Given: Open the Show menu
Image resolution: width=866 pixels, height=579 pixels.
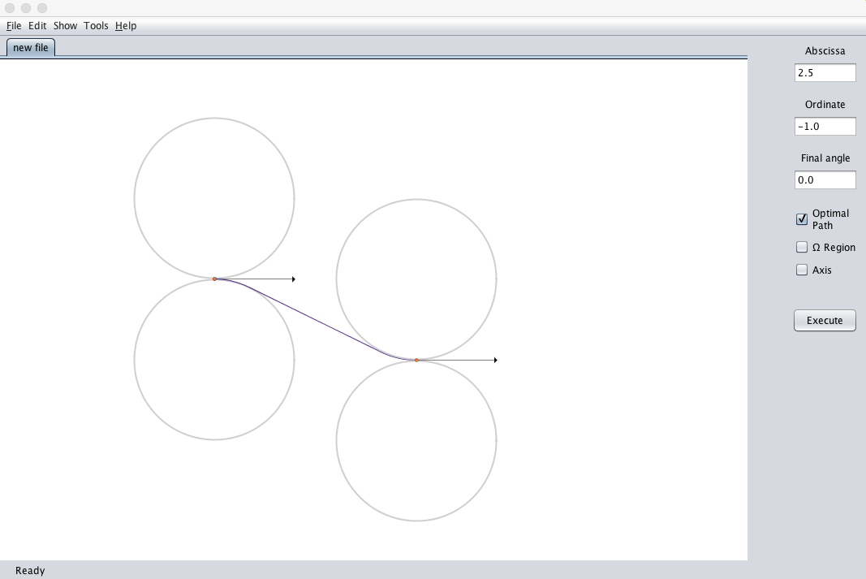Looking at the screenshot, I should pos(65,26).
